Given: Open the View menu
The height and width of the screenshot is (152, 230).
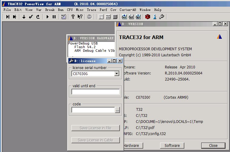Looking at the screenshot, I should [29, 10].
